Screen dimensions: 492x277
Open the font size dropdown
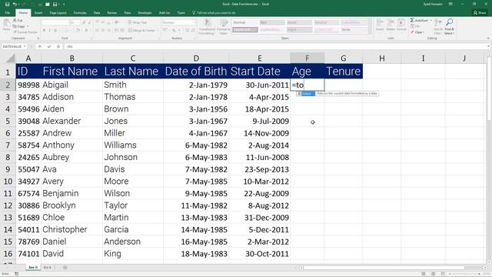click(78, 22)
